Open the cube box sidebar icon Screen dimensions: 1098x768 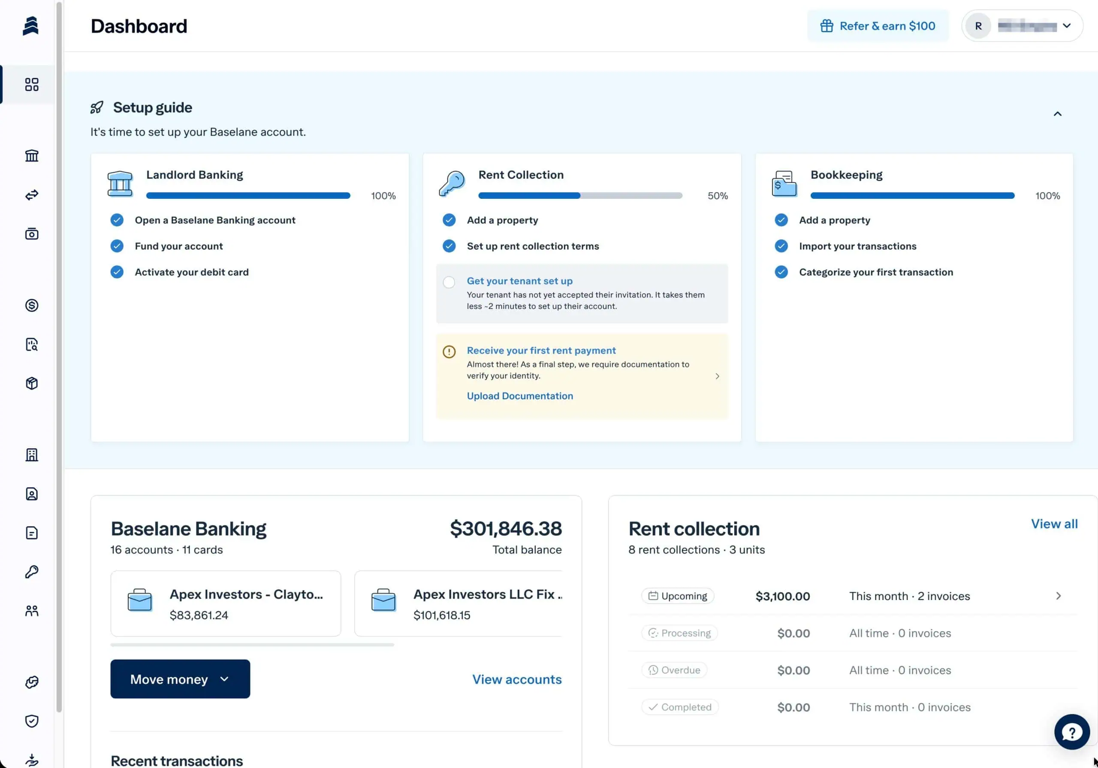point(32,383)
